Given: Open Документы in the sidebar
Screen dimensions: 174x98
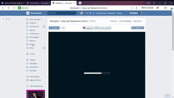Looking at the screenshot, I should (34, 67).
